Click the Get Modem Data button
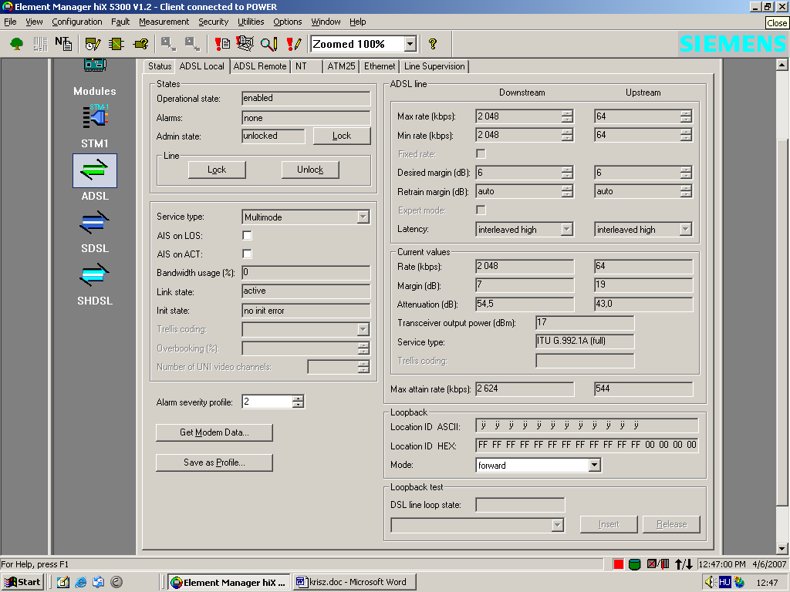This screenshot has width=790, height=592. (214, 432)
